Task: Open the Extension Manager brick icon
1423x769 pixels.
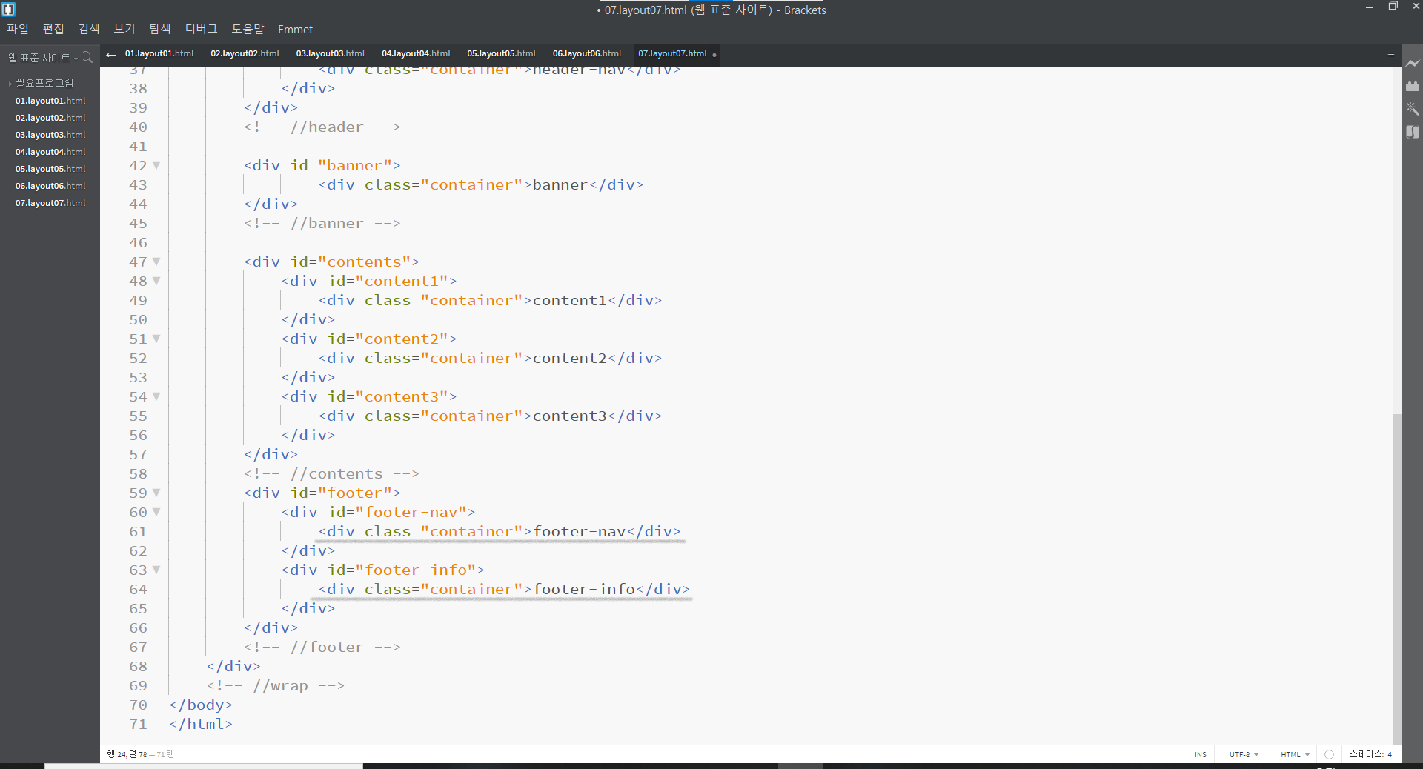Action: 1413,86
